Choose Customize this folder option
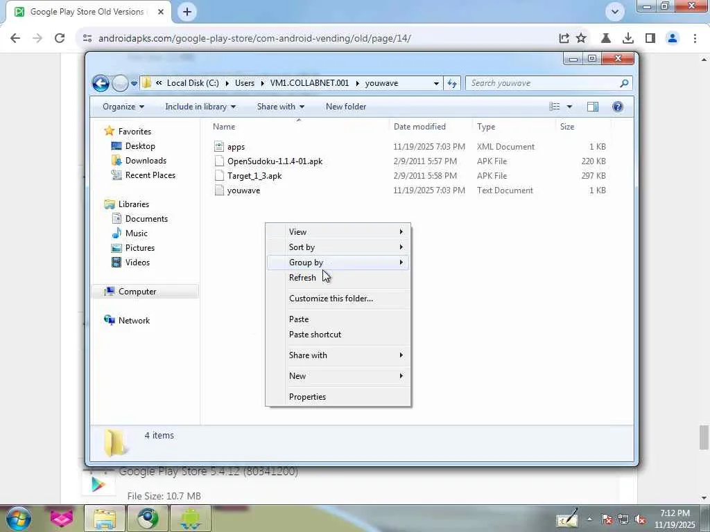This screenshot has width=710, height=532. 338,299
